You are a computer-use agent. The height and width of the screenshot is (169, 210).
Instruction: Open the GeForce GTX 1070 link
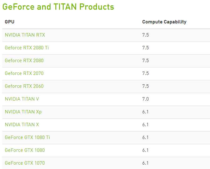[25, 163]
